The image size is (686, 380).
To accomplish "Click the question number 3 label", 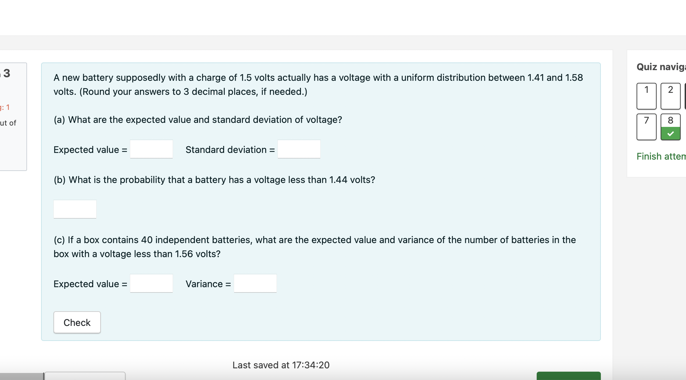I will (7, 73).
